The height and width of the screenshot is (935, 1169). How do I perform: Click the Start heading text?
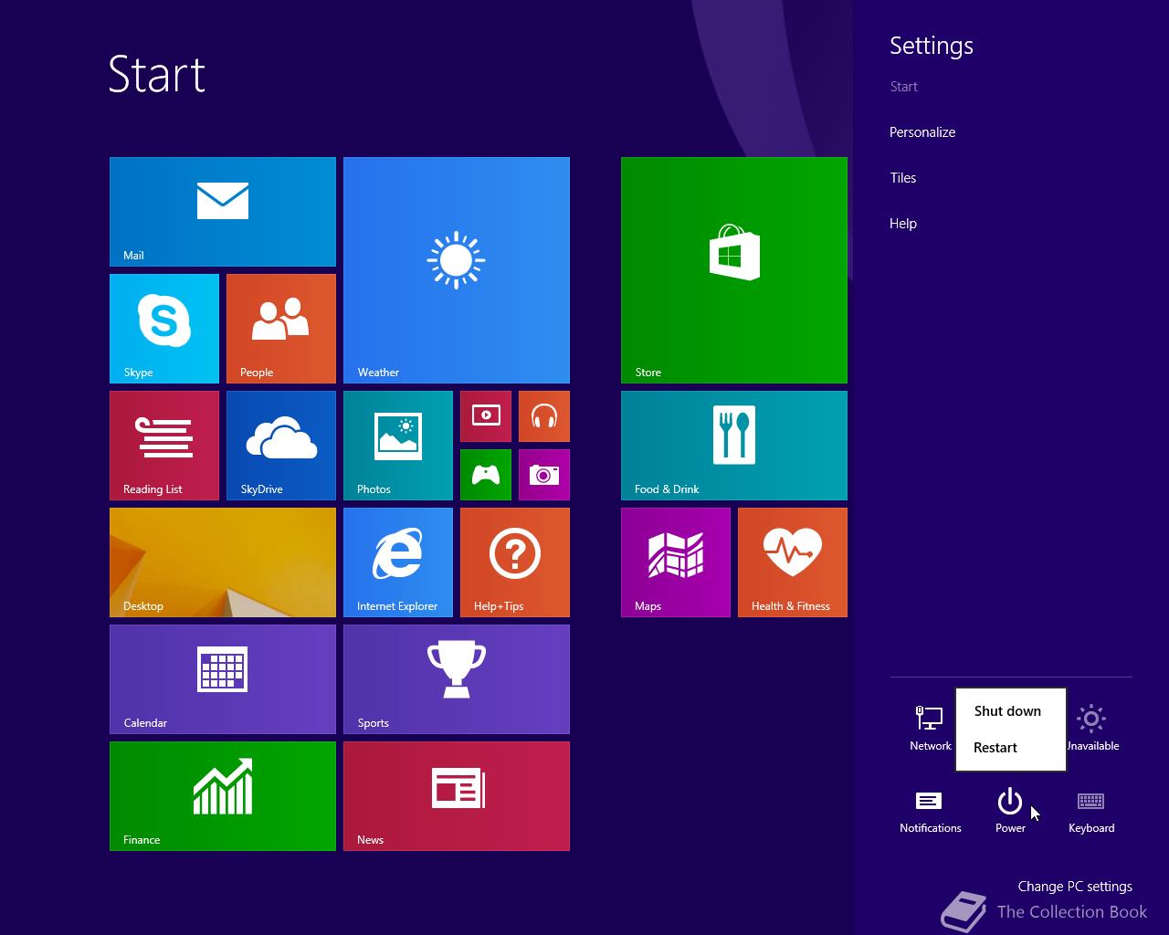click(157, 75)
